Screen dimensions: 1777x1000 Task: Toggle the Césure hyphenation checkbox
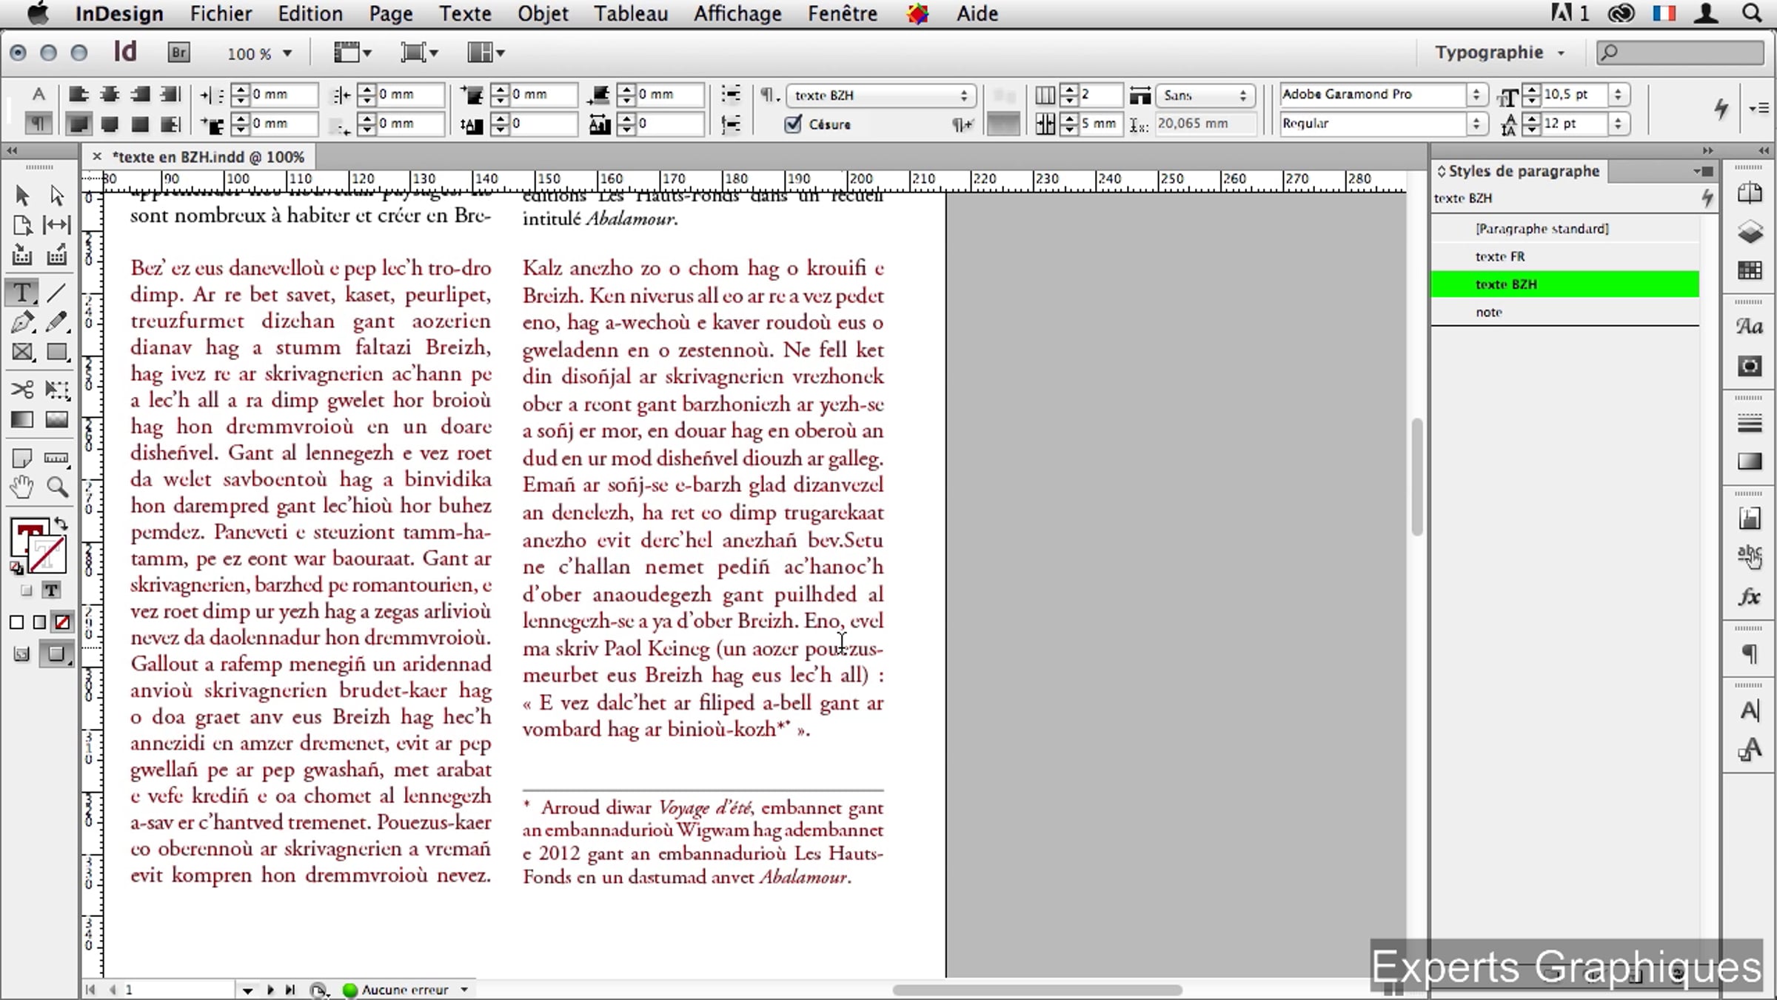point(793,124)
